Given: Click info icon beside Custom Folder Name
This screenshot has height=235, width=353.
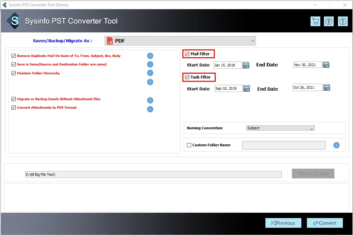Looking at the screenshot, I should click(336, 145).
